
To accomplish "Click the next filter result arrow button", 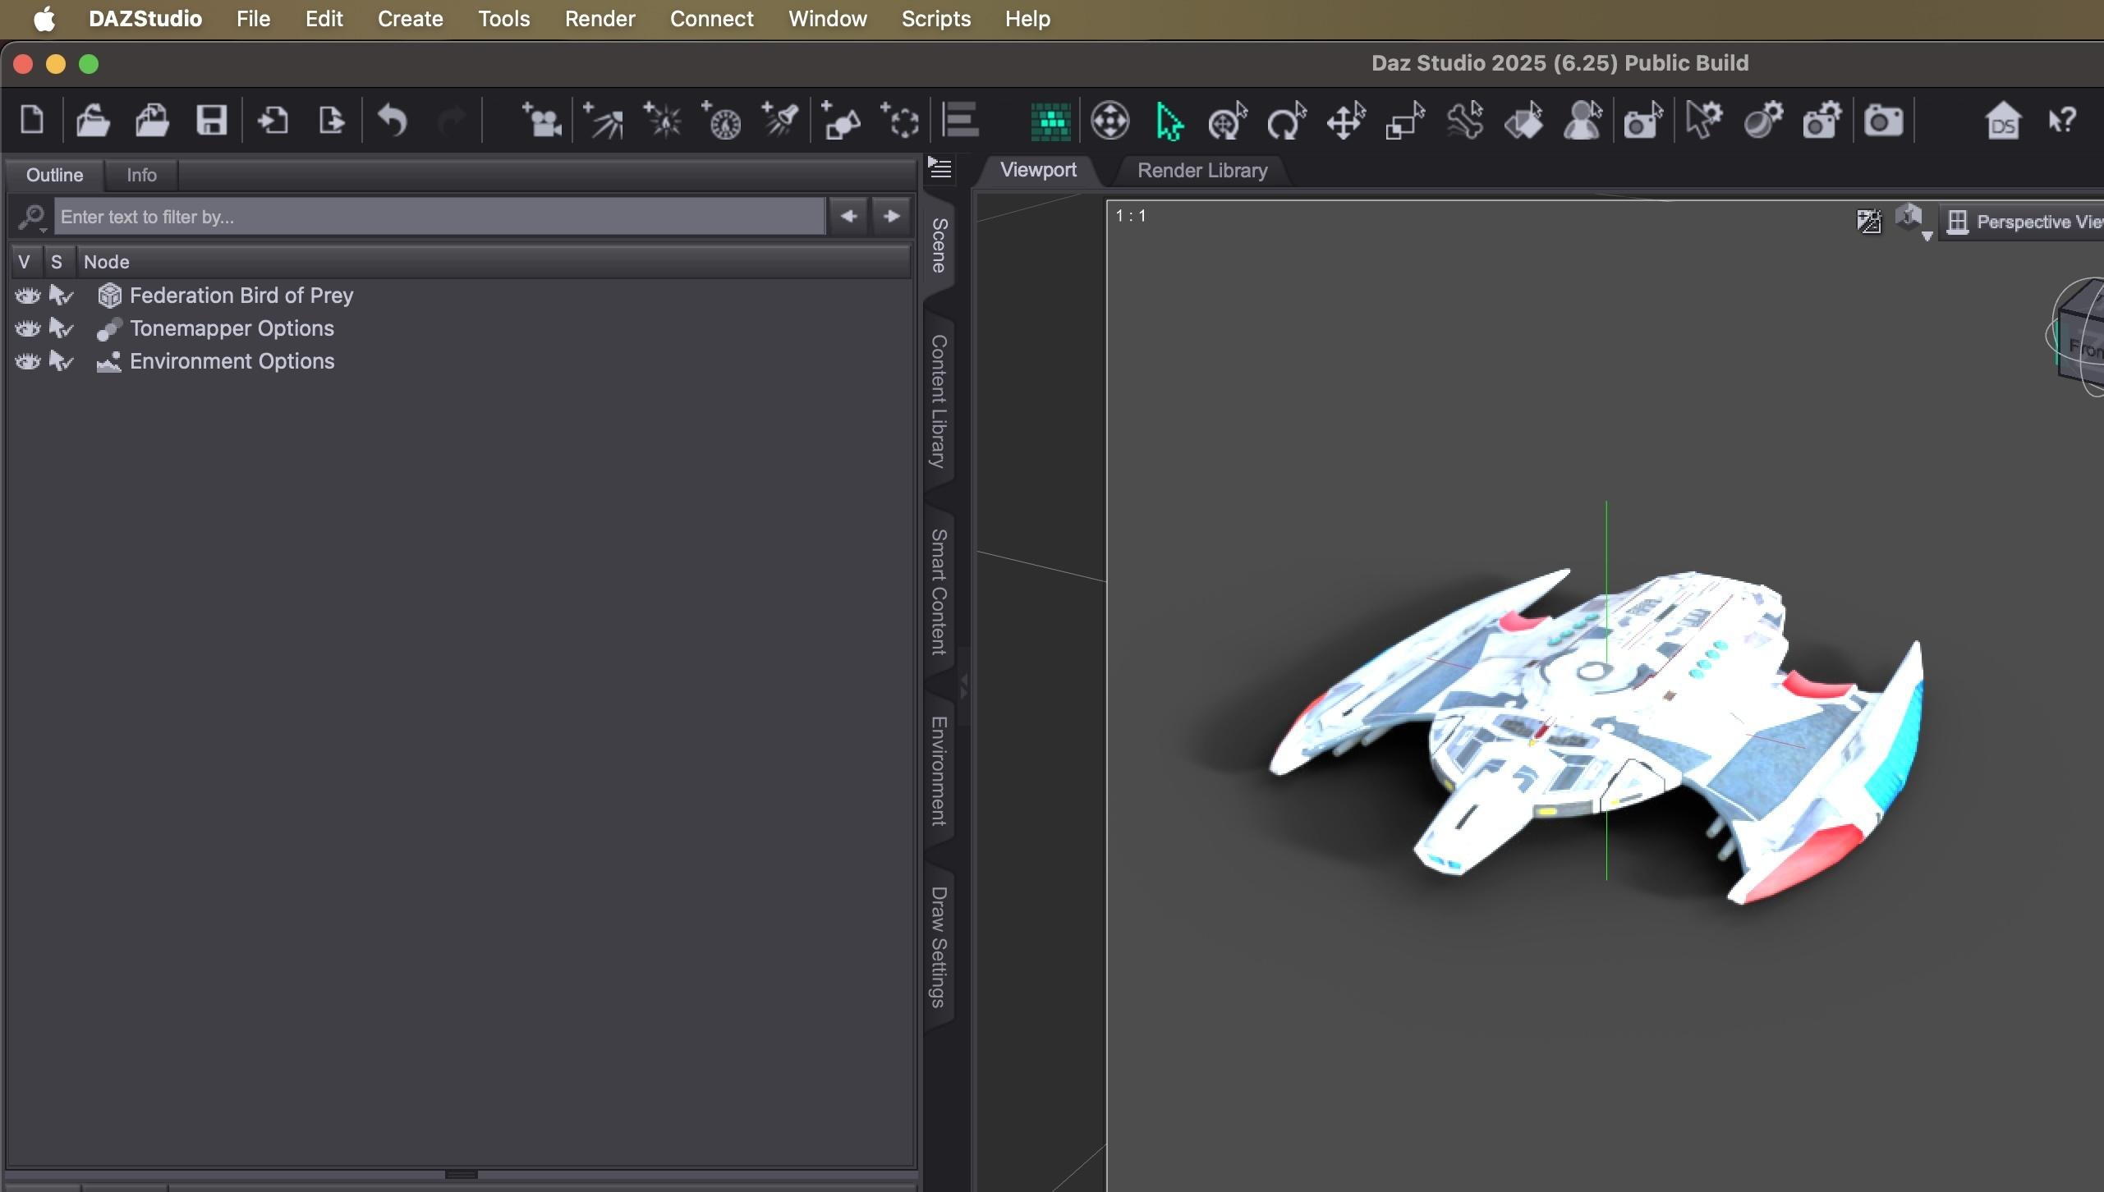I will tap(891, 216).
